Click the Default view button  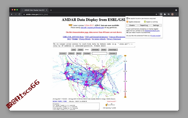[x=71, y=53]
